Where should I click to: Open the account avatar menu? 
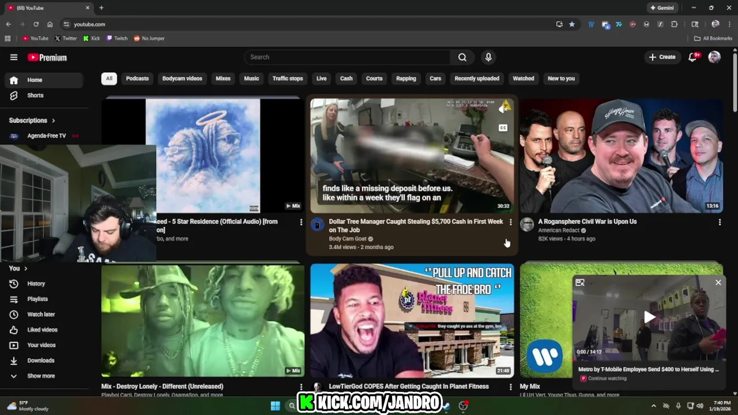714,57
